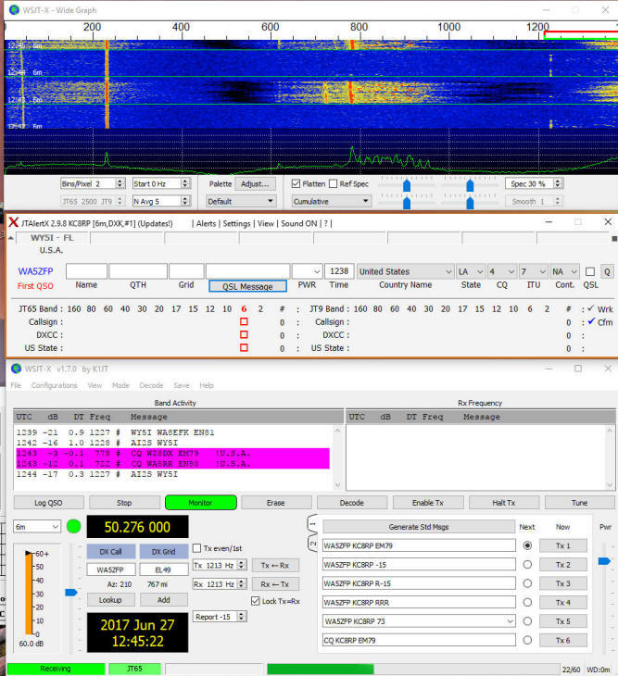Open the PWR dropdown in JTAlertX
The width and height of the screenshot is (618, 676).
(307, 271)
